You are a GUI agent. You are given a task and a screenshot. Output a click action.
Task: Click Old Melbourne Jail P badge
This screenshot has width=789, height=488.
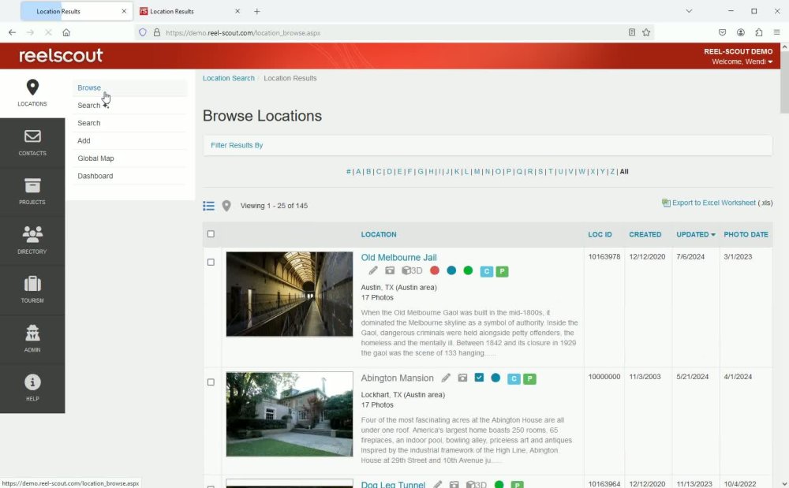click(x=502, y=271)
